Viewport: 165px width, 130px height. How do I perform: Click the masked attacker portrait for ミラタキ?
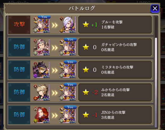click(x=41, y=70)
